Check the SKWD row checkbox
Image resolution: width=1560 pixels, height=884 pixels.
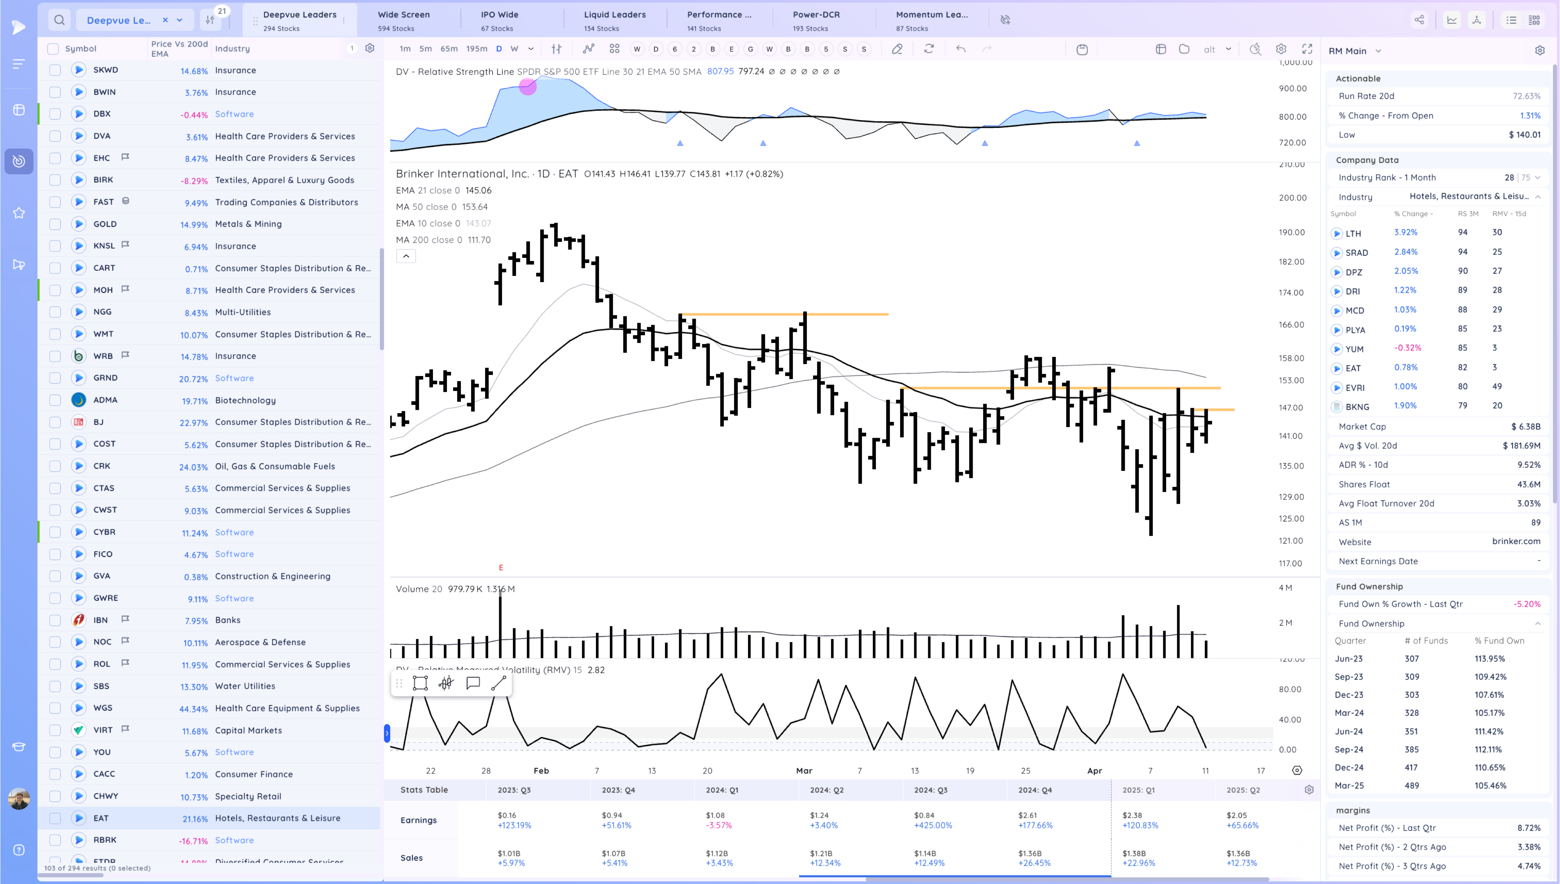tap(55, 71)
